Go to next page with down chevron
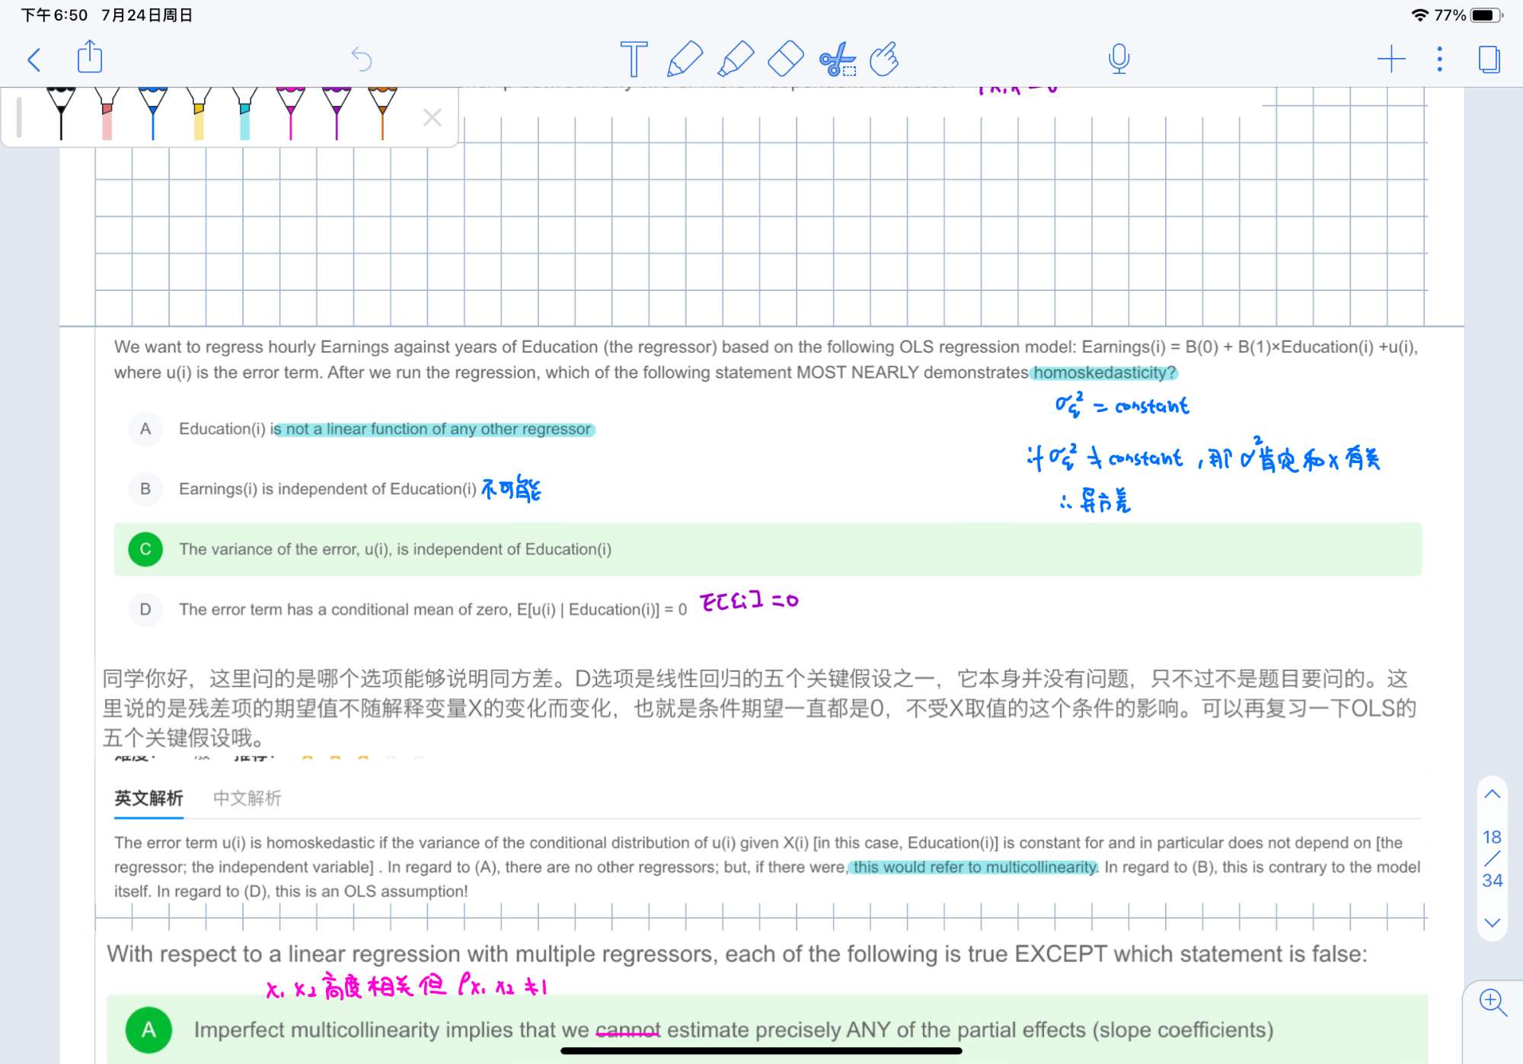Viewport: 1523px width, 1064px height. click(1492, 922)
